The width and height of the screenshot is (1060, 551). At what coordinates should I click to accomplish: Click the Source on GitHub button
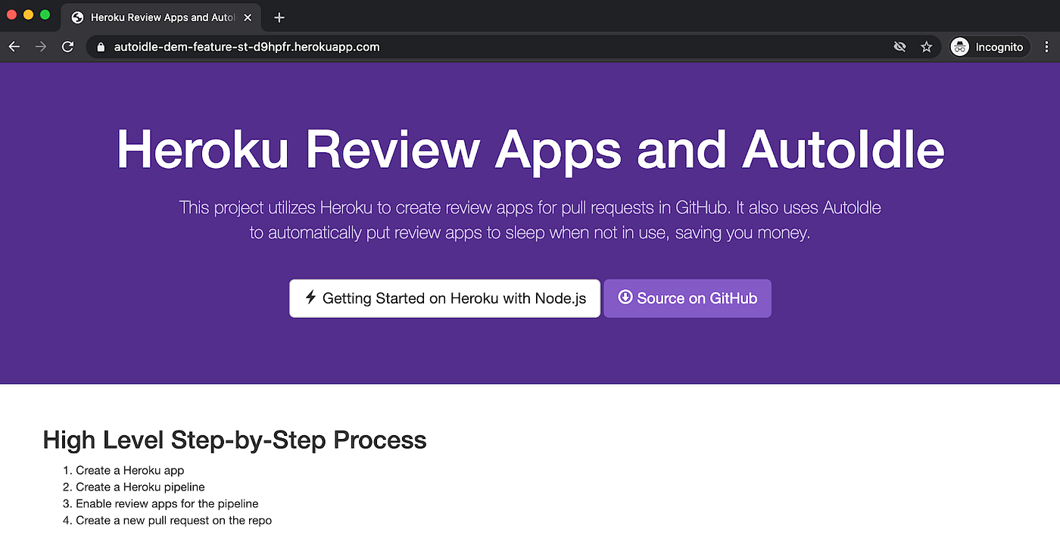click(687, 298)
